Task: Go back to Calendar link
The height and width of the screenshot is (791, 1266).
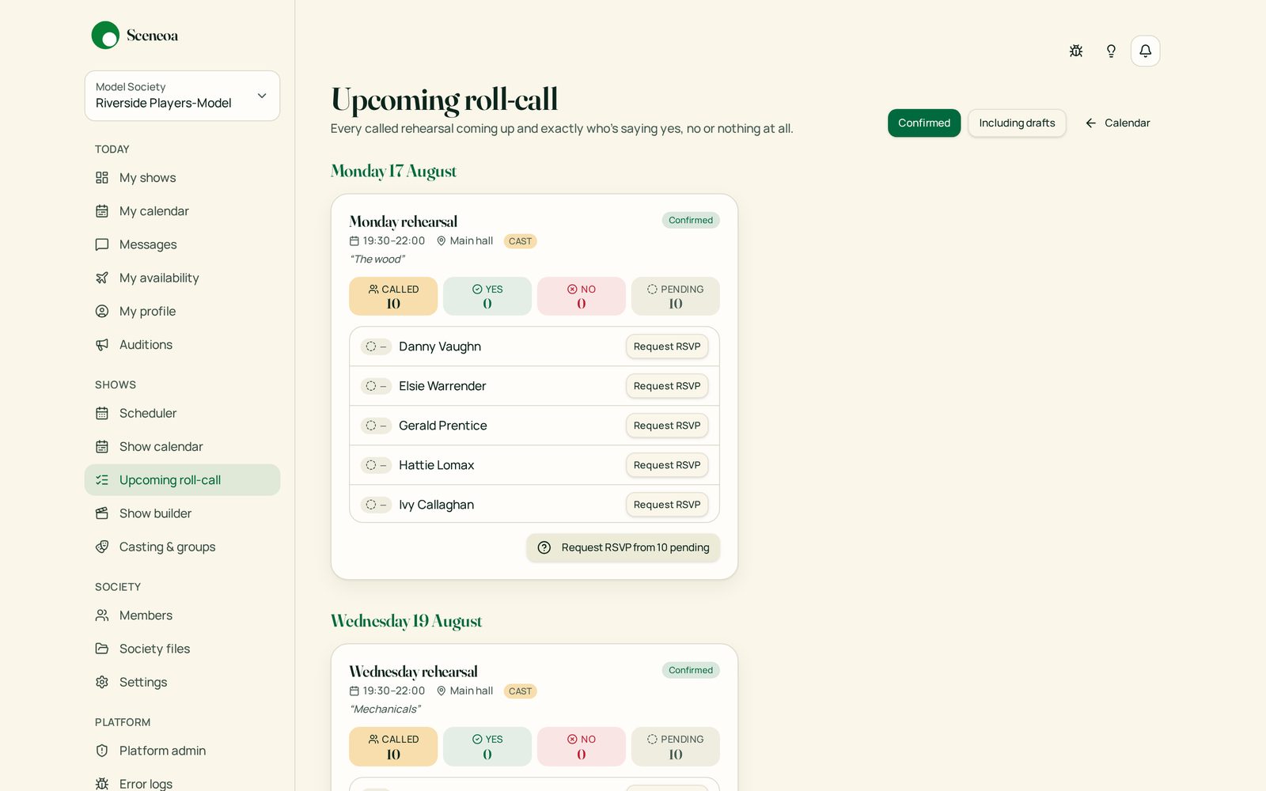Action: 1117,123
